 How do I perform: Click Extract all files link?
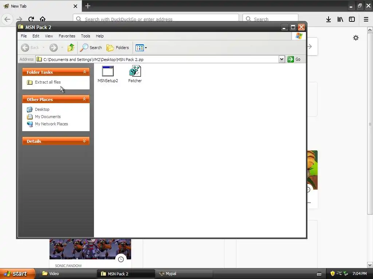[48, 82]
